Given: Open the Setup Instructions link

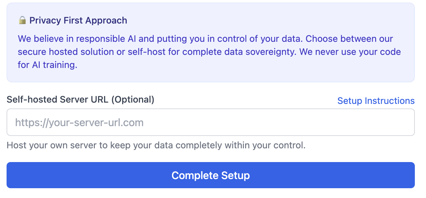Looking at the screenshot, I should click(x=376, y=101).
